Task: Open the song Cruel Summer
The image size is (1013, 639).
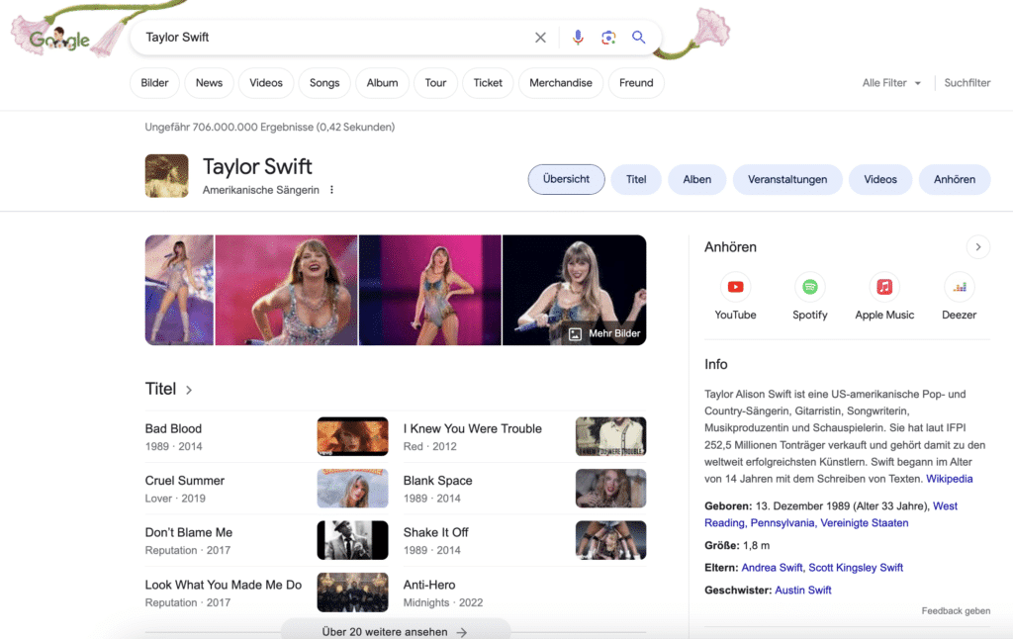Action: click(185, 481)
